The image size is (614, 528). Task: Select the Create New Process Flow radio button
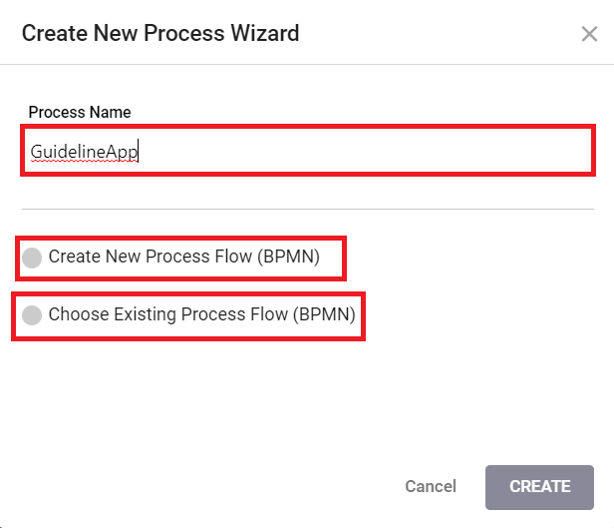[x=32, y=258]
